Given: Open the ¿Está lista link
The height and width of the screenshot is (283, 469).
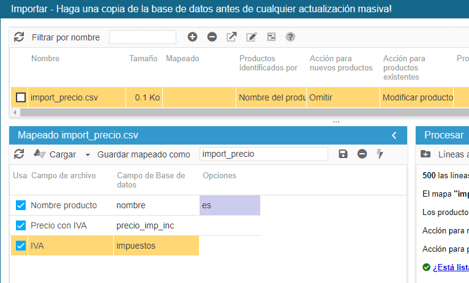Looking at the screenshot, I should (x=451, y=267).
